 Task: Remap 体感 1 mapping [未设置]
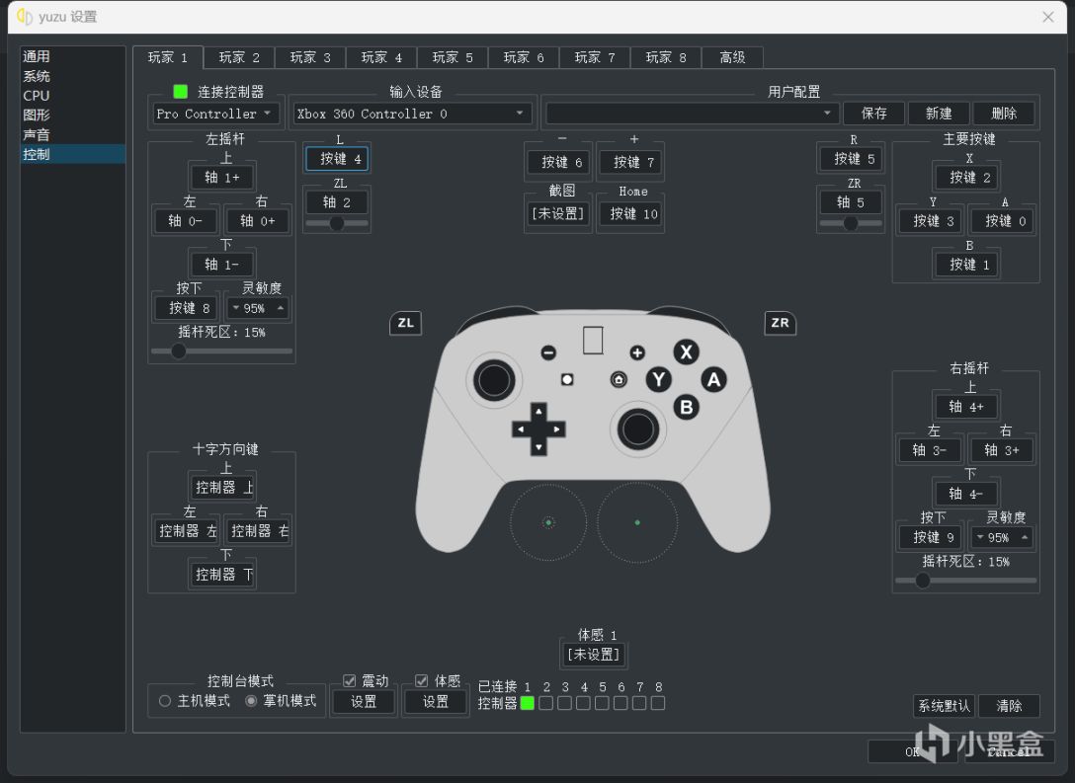594,655
